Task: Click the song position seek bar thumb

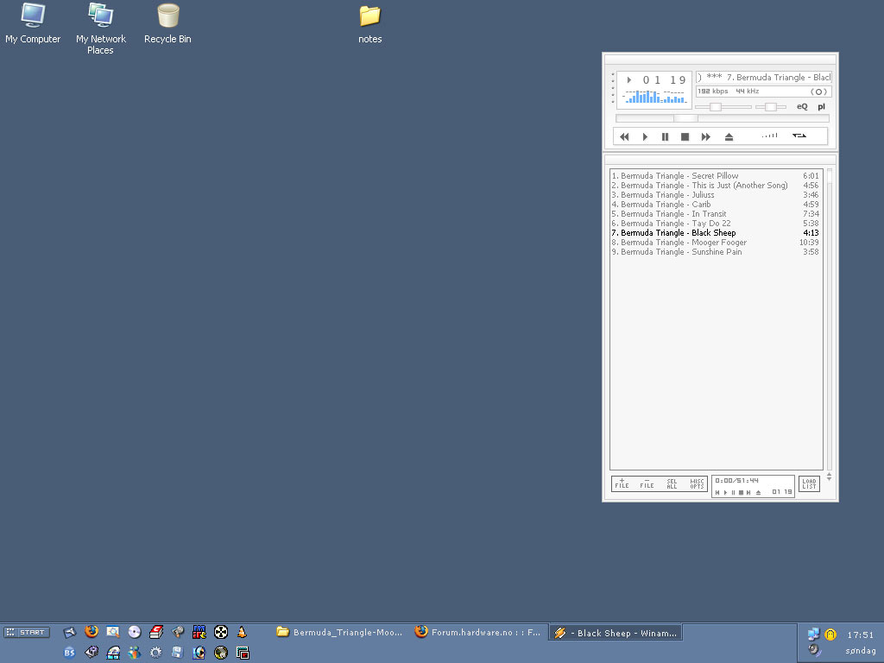Action: [x=686, y=118]
